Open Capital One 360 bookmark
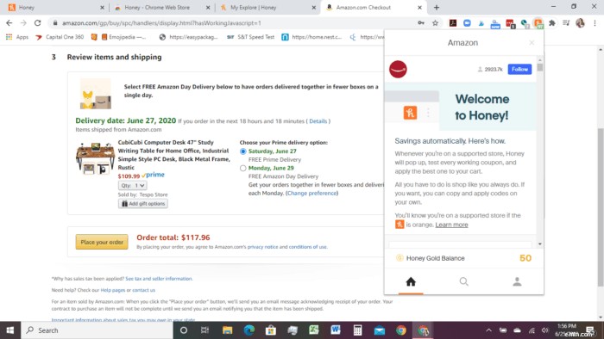Viewport: 604px width, 339px height. pos(60,37)
